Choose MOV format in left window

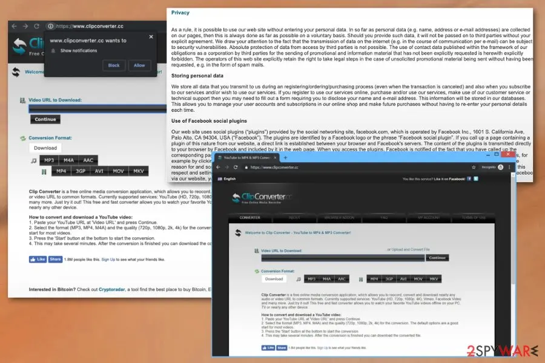point(118,171)
